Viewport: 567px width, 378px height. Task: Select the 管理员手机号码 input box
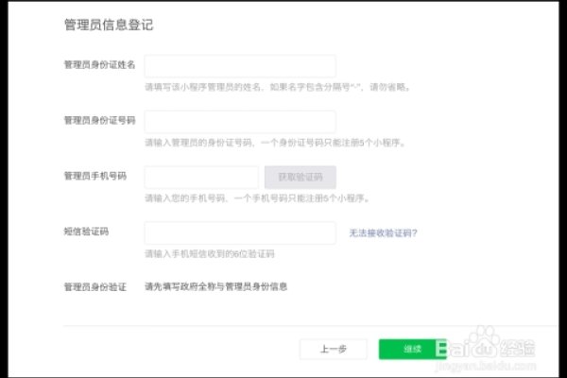tap(201, 177)
